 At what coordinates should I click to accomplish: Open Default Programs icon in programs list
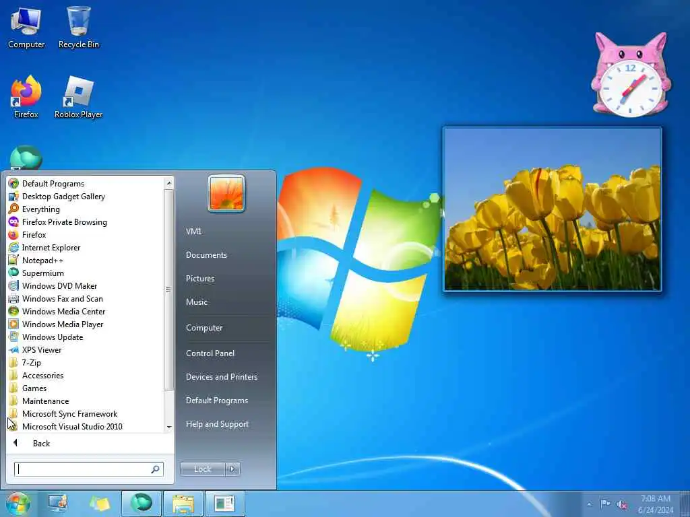13,183
